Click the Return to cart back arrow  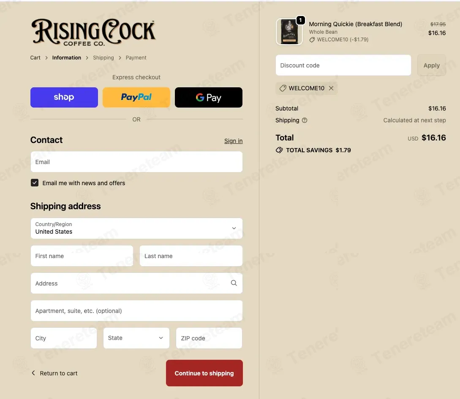click(33, 373)
